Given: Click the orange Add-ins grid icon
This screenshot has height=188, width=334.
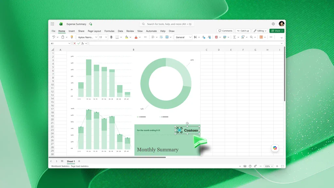Looking at the screenshot, I should (261, 37).
